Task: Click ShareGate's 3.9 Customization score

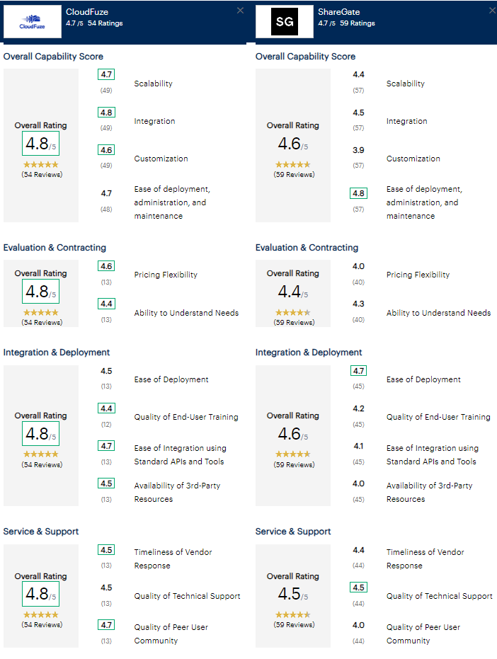Action: 358,150
